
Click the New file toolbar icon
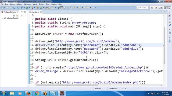coord(2,8)
